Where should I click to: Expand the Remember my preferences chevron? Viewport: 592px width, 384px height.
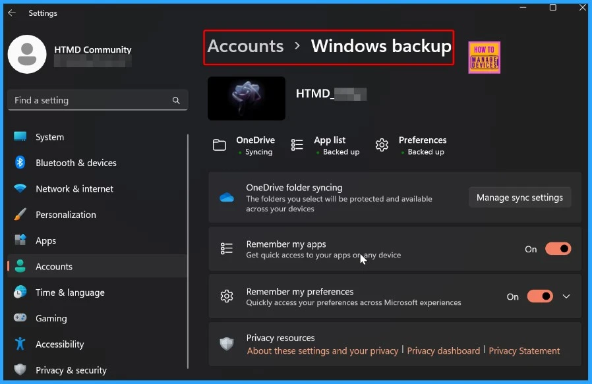(566, 296)
